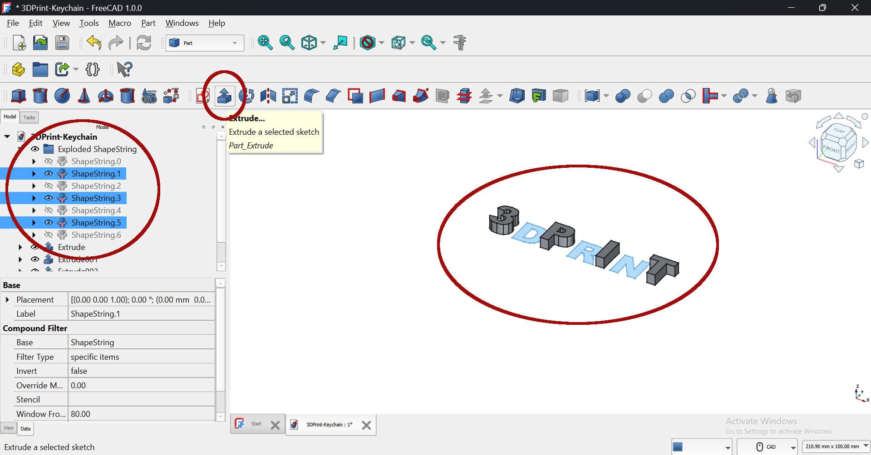Expand the ShapeString.0 tree node
This screenshot has height=455, width=871.
[34, 161]
